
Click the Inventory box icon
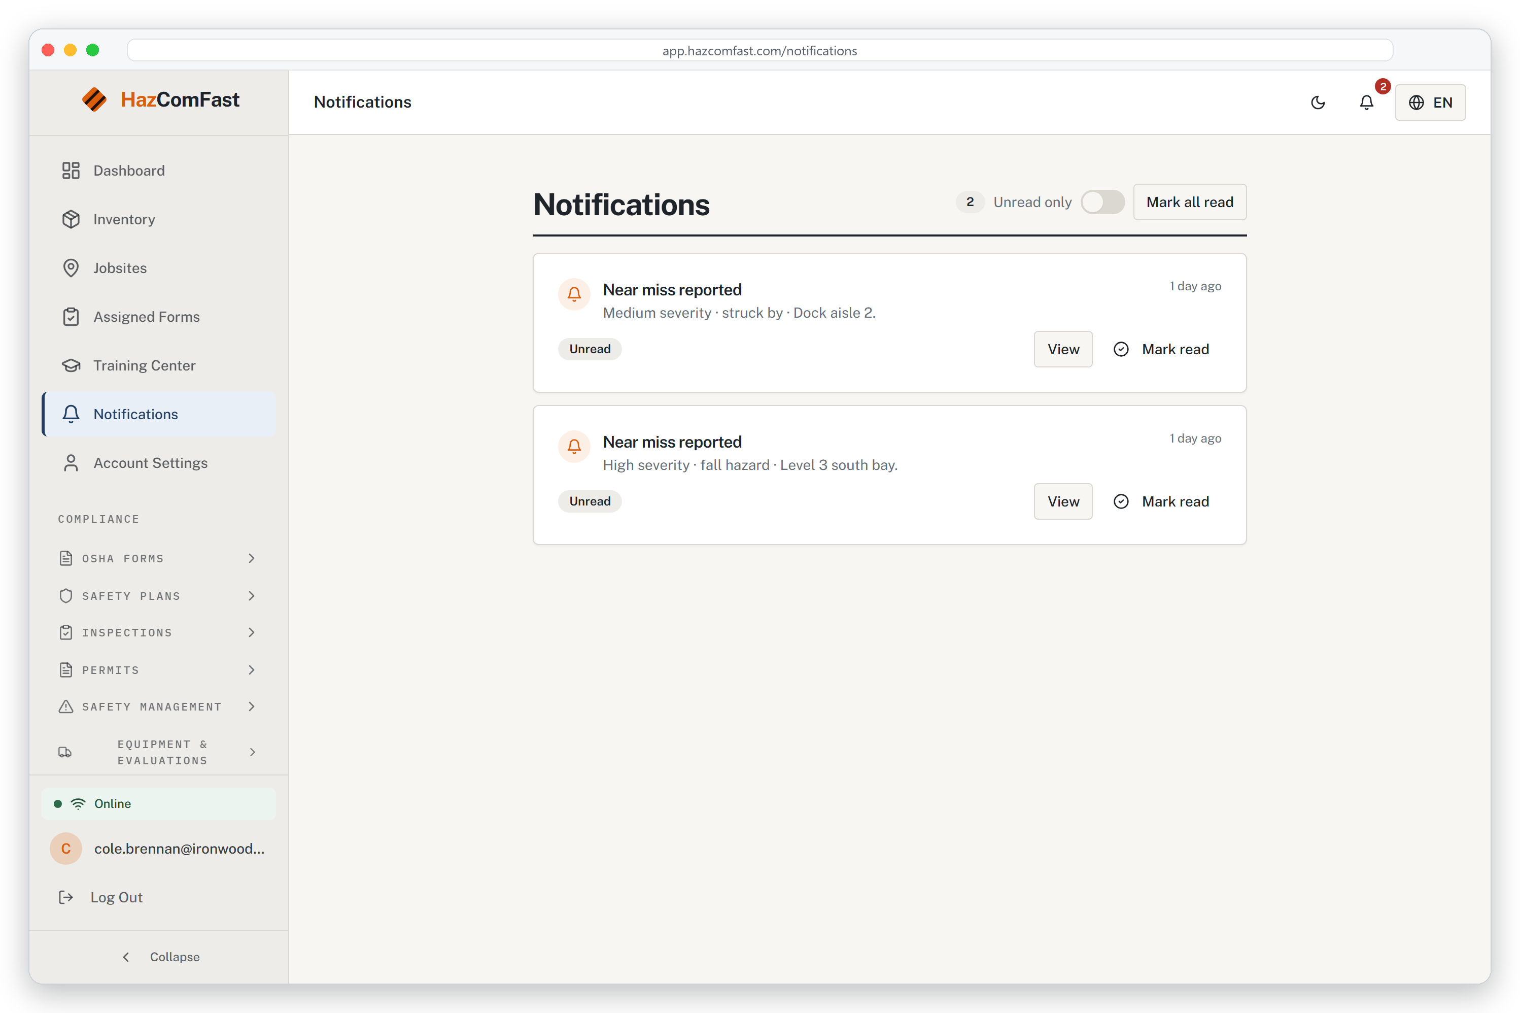point(71,220)
